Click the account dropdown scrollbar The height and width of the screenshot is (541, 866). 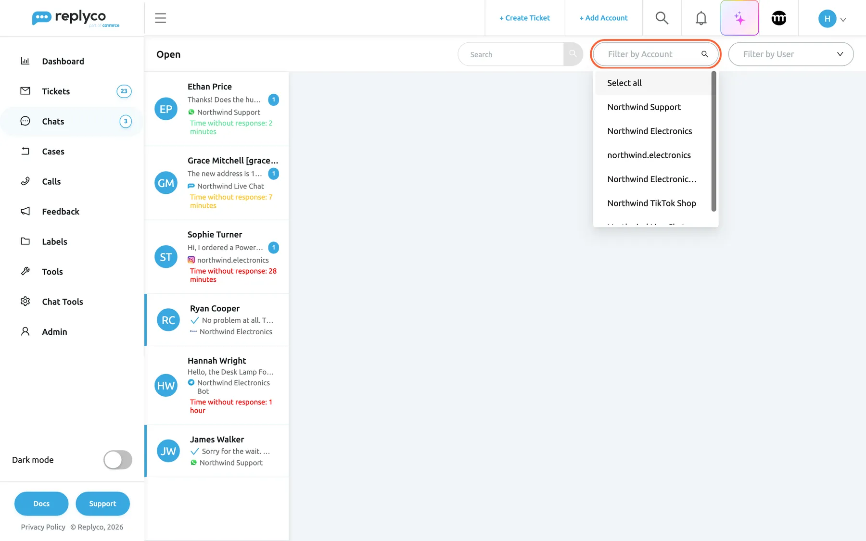[713, 141]
